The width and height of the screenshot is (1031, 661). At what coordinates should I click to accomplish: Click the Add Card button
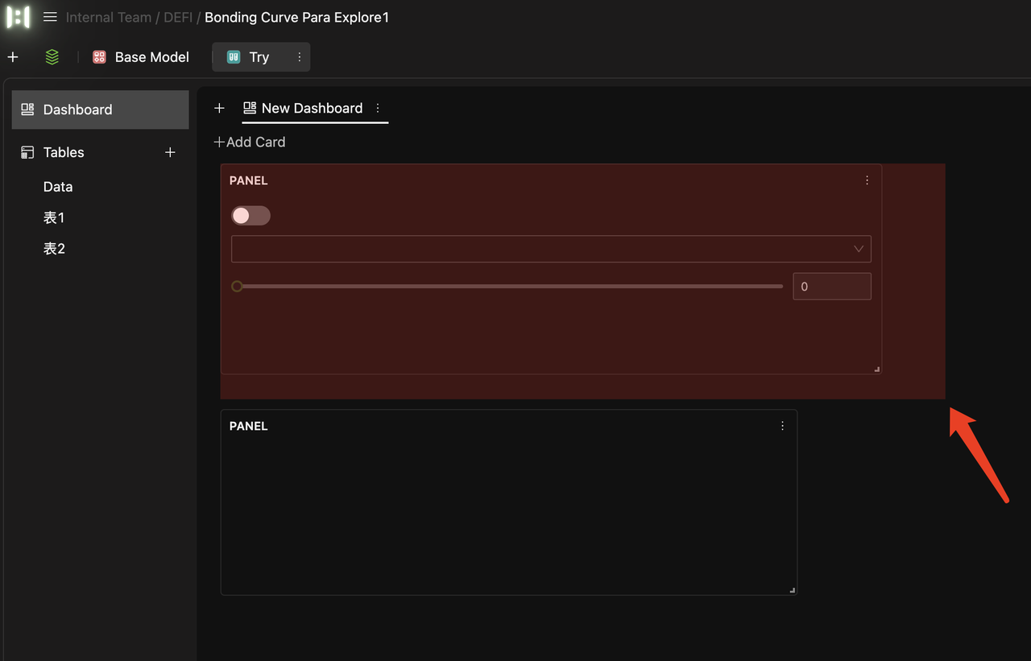(250, 142)
